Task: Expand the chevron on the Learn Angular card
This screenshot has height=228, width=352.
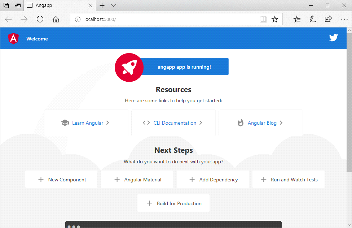Action: click(107, 122)
